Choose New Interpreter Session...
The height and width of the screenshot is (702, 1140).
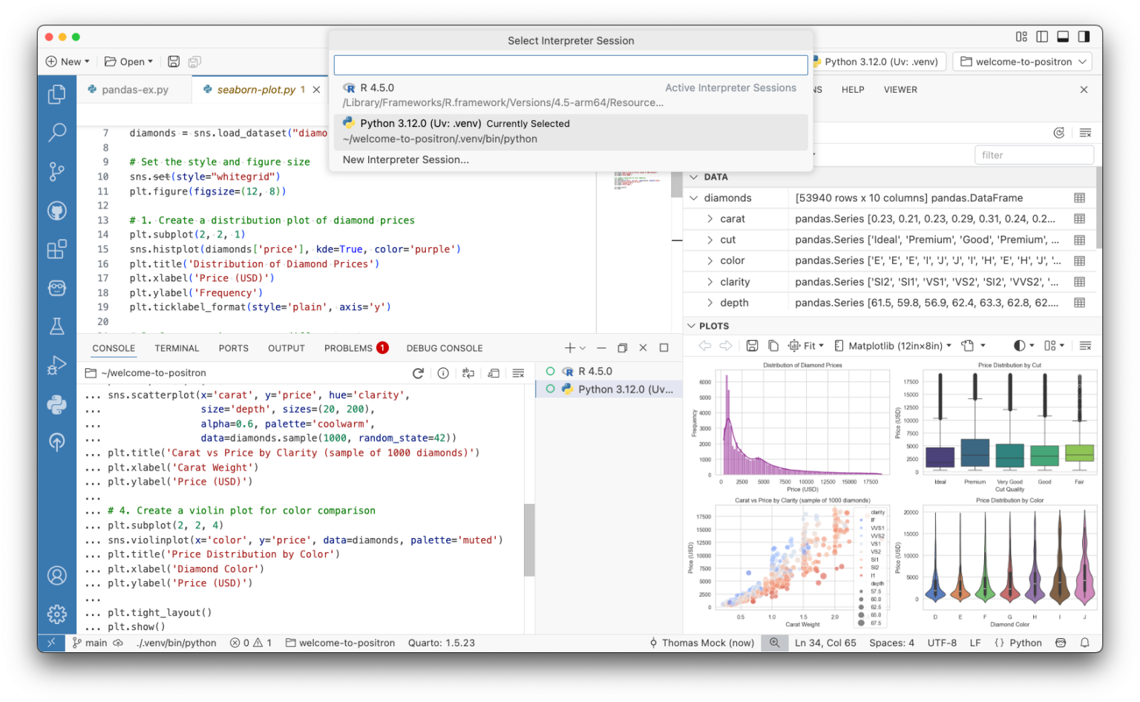(x=406, y=160)
